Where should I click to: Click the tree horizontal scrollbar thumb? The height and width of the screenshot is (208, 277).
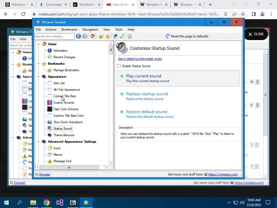pyautogui.click(x=69, y=167)
